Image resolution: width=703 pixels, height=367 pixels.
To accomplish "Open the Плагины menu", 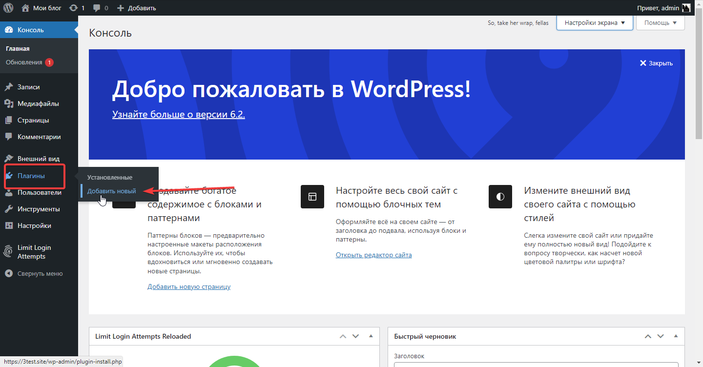I will tap(31, 176).
